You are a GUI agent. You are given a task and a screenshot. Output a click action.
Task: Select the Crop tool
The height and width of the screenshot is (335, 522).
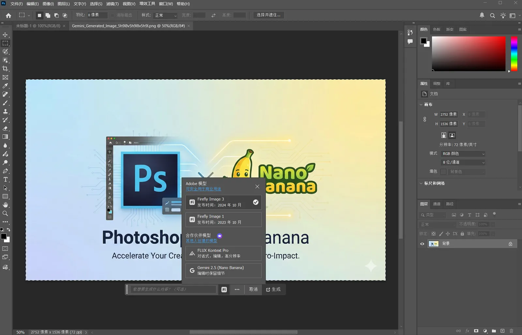5,69
